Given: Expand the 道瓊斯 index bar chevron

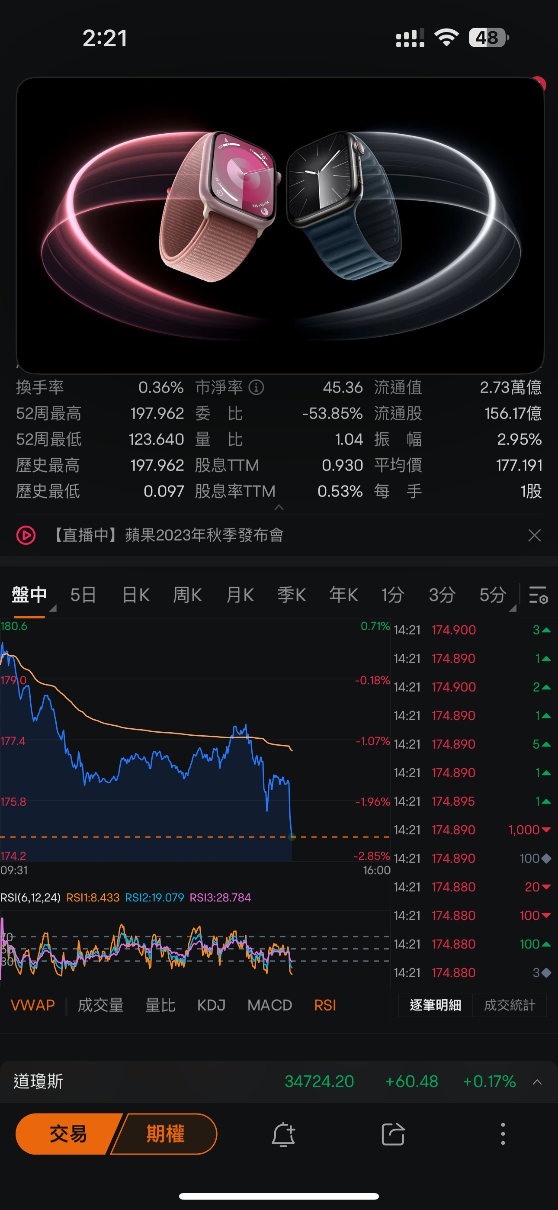Looking at the screenshot, I should point(537,1082).
